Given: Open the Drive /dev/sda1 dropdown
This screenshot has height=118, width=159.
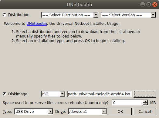Looking at the screenshot, I should (87, 112).
